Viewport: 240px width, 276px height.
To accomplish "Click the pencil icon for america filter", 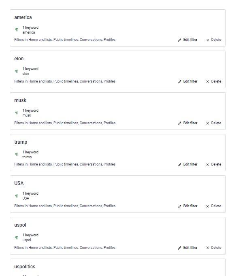I will (x=179, y=40).
